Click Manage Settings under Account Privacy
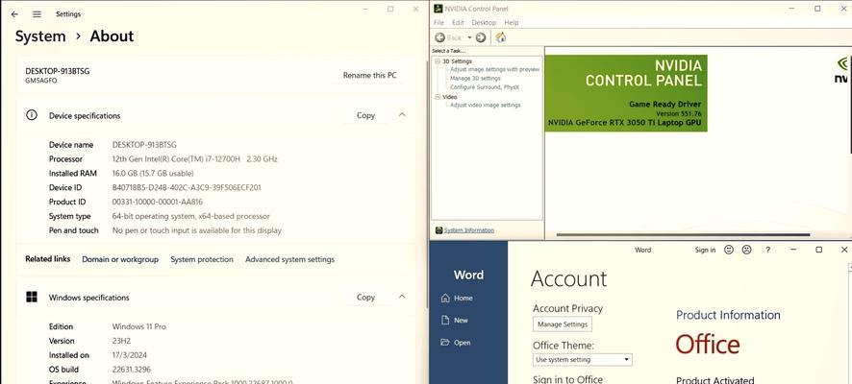Image resolution: width=852 pixels, height=384 pixels. tap(563, 324)
